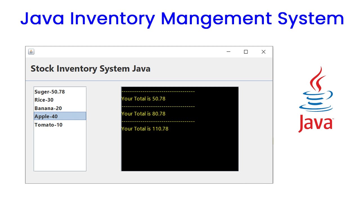Select Suger-50.78 in the item list
360x203 pixels.
(x=60, y=92)
